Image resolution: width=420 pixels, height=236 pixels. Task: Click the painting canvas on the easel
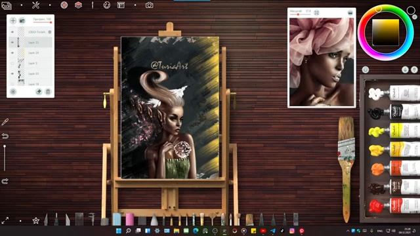170,108
